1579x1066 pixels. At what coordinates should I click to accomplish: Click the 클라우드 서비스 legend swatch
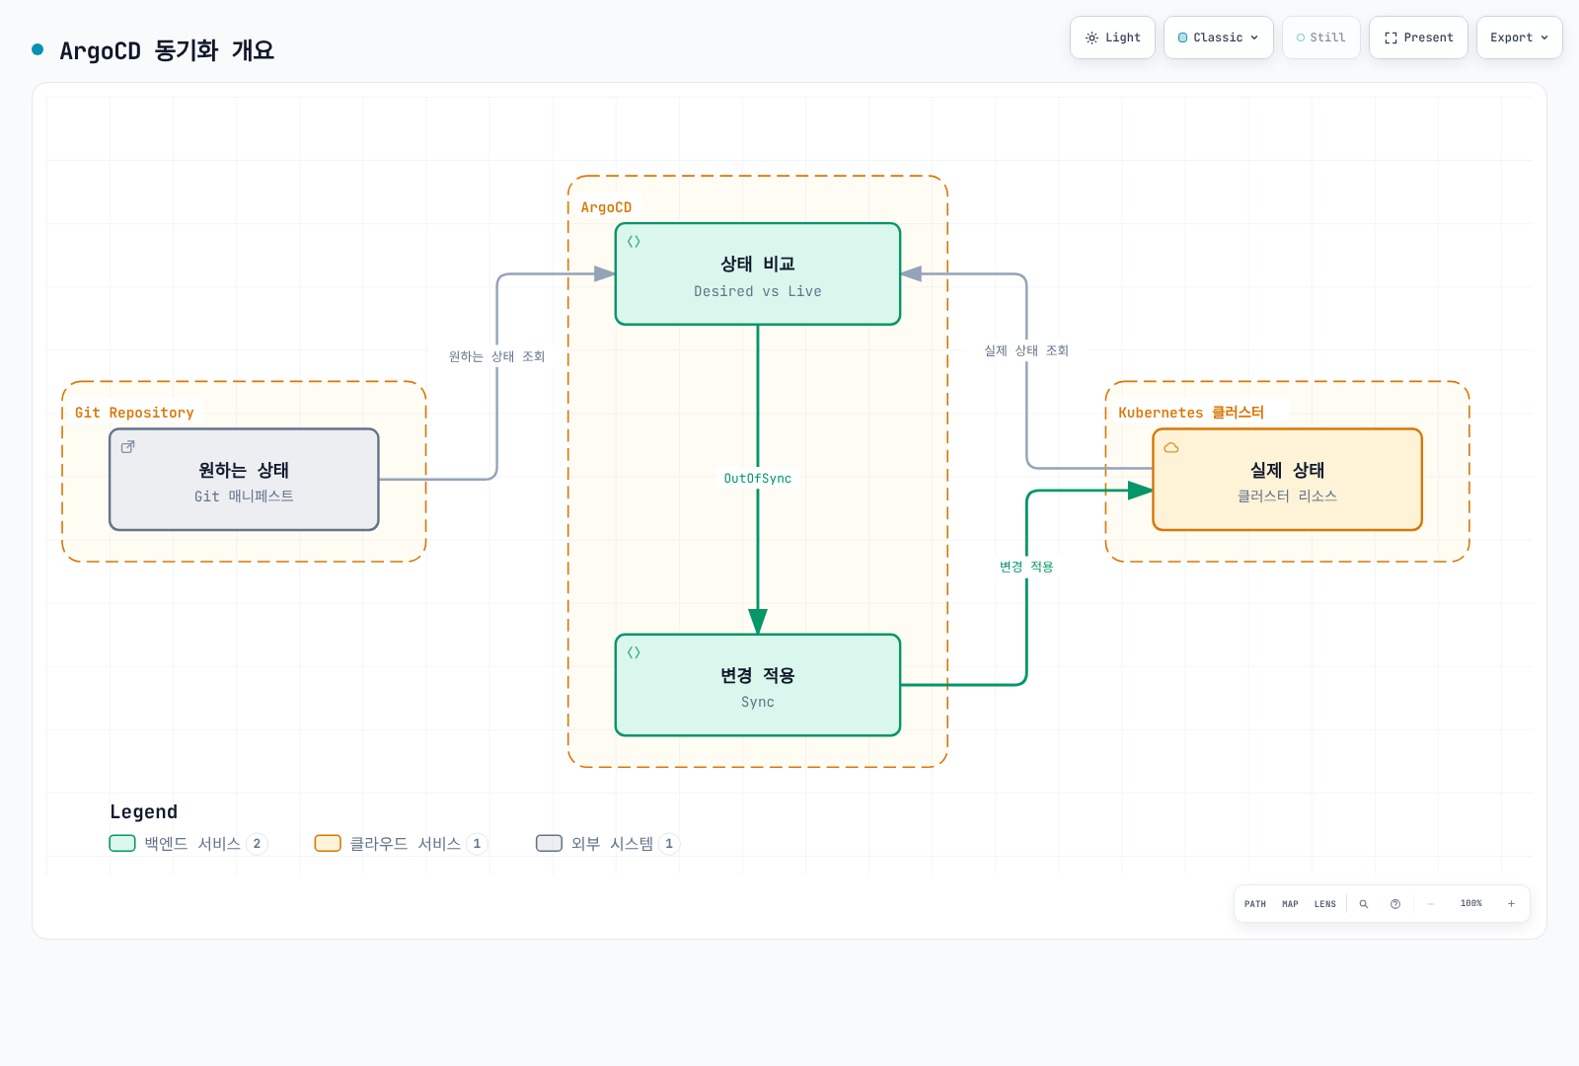[328, 843]
